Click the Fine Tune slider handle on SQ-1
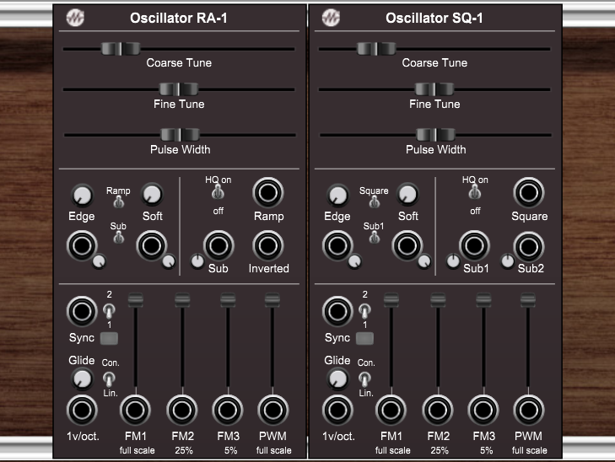Image resolution: width=615 pixels, height=462 pixels. tap(434, 89)
